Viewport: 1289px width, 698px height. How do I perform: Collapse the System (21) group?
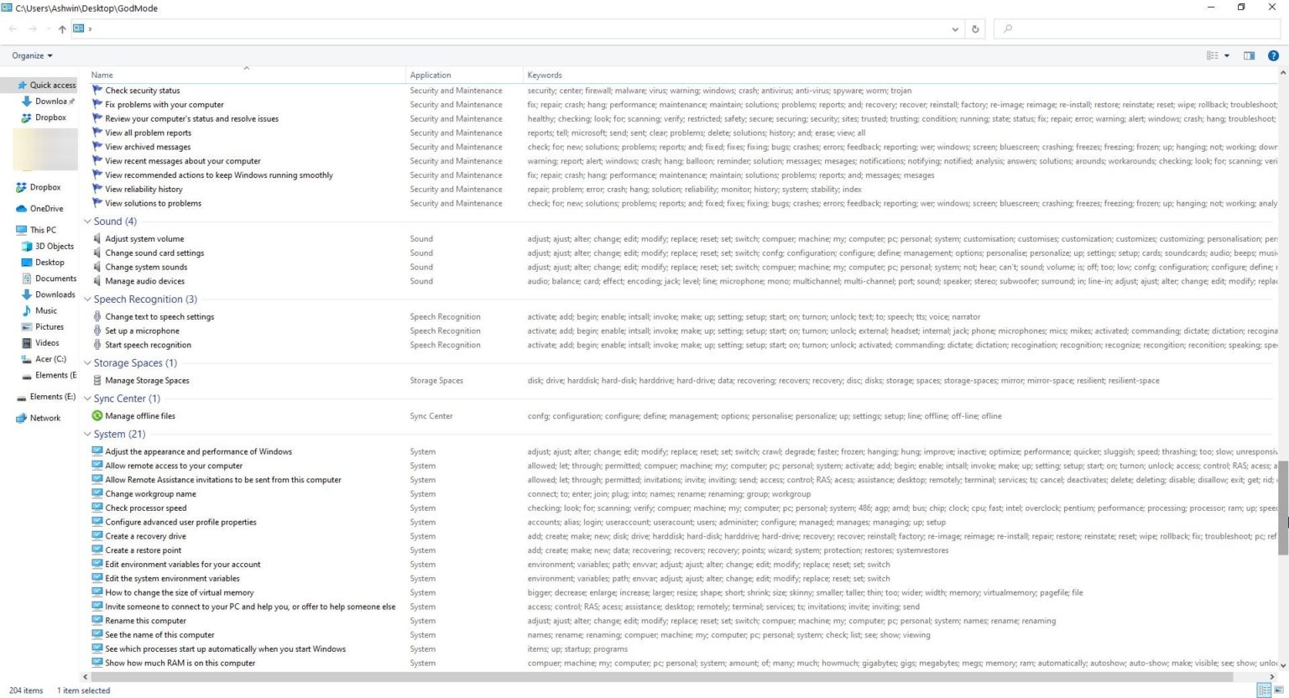87,435
